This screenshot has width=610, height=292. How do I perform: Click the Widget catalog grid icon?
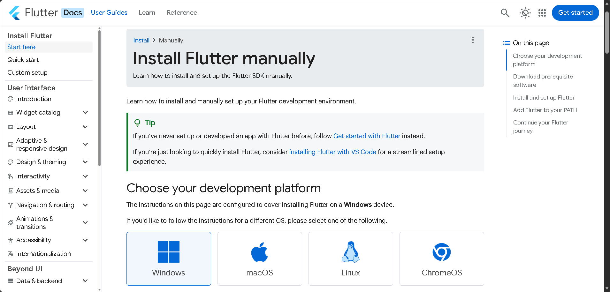pos(11,113)
